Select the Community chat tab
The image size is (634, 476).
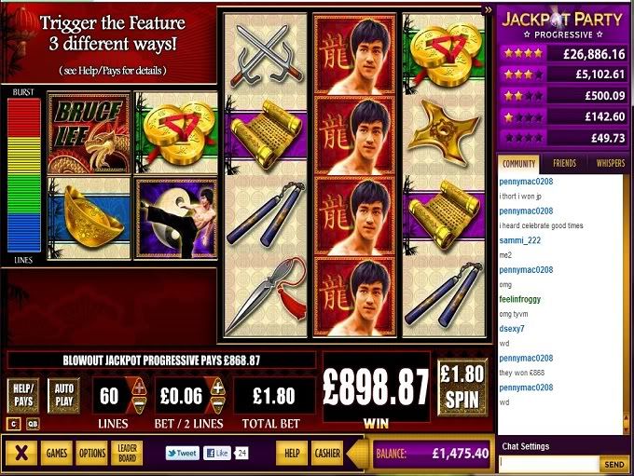pos(518,164)
